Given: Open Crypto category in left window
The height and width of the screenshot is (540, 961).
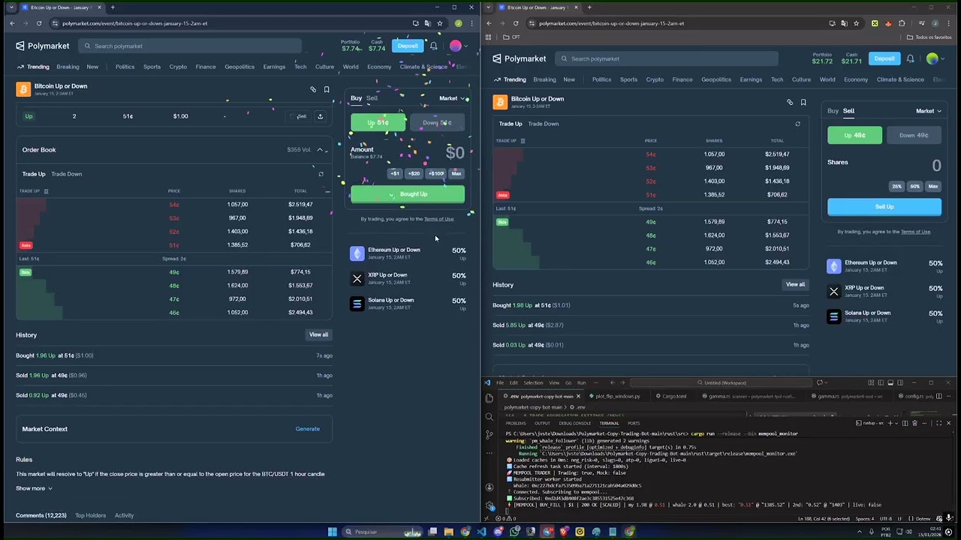Looking at the screenshot, I should click(x=178, y=67).
